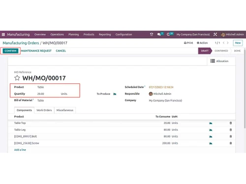The width and height of the screenshot is (246, 184).
Task: Click the debug tools wrench icon
Action: click(215, 34)
